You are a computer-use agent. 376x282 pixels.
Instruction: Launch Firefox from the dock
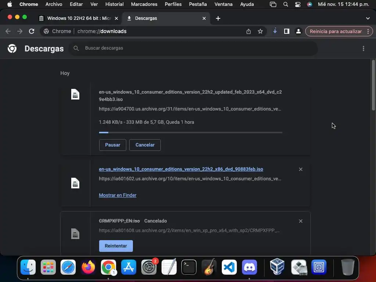tap(88, 267)
